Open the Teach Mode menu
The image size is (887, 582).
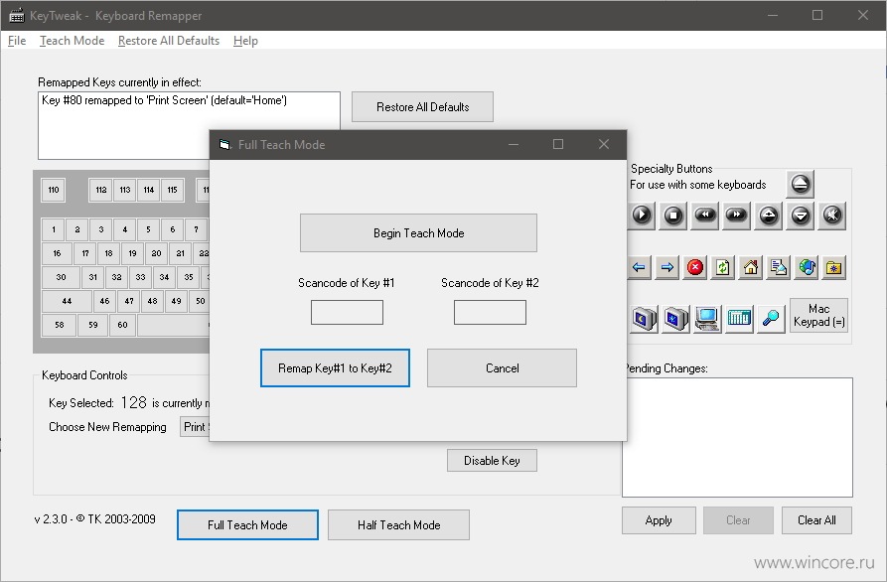[72, 41]
